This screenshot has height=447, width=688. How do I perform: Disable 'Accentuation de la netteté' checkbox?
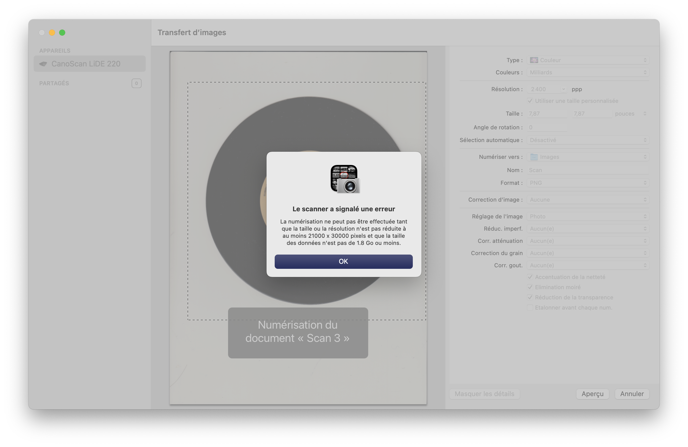click(x=530, y=277)
